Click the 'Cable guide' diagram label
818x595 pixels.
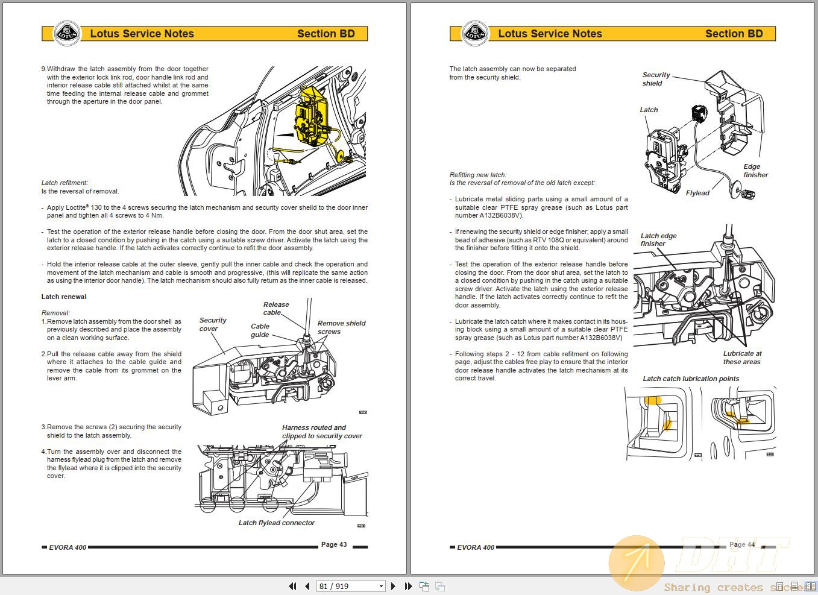[x=260, y=330]
